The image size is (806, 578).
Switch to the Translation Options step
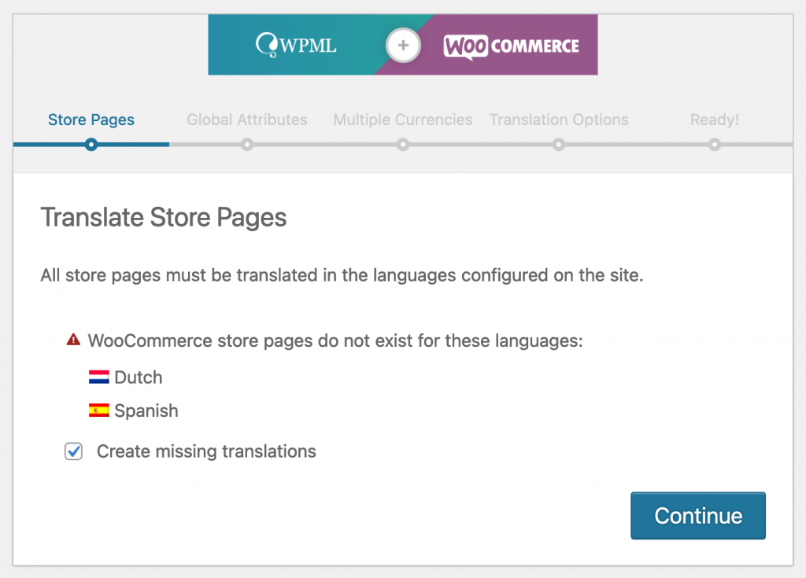tap(559, 120)
